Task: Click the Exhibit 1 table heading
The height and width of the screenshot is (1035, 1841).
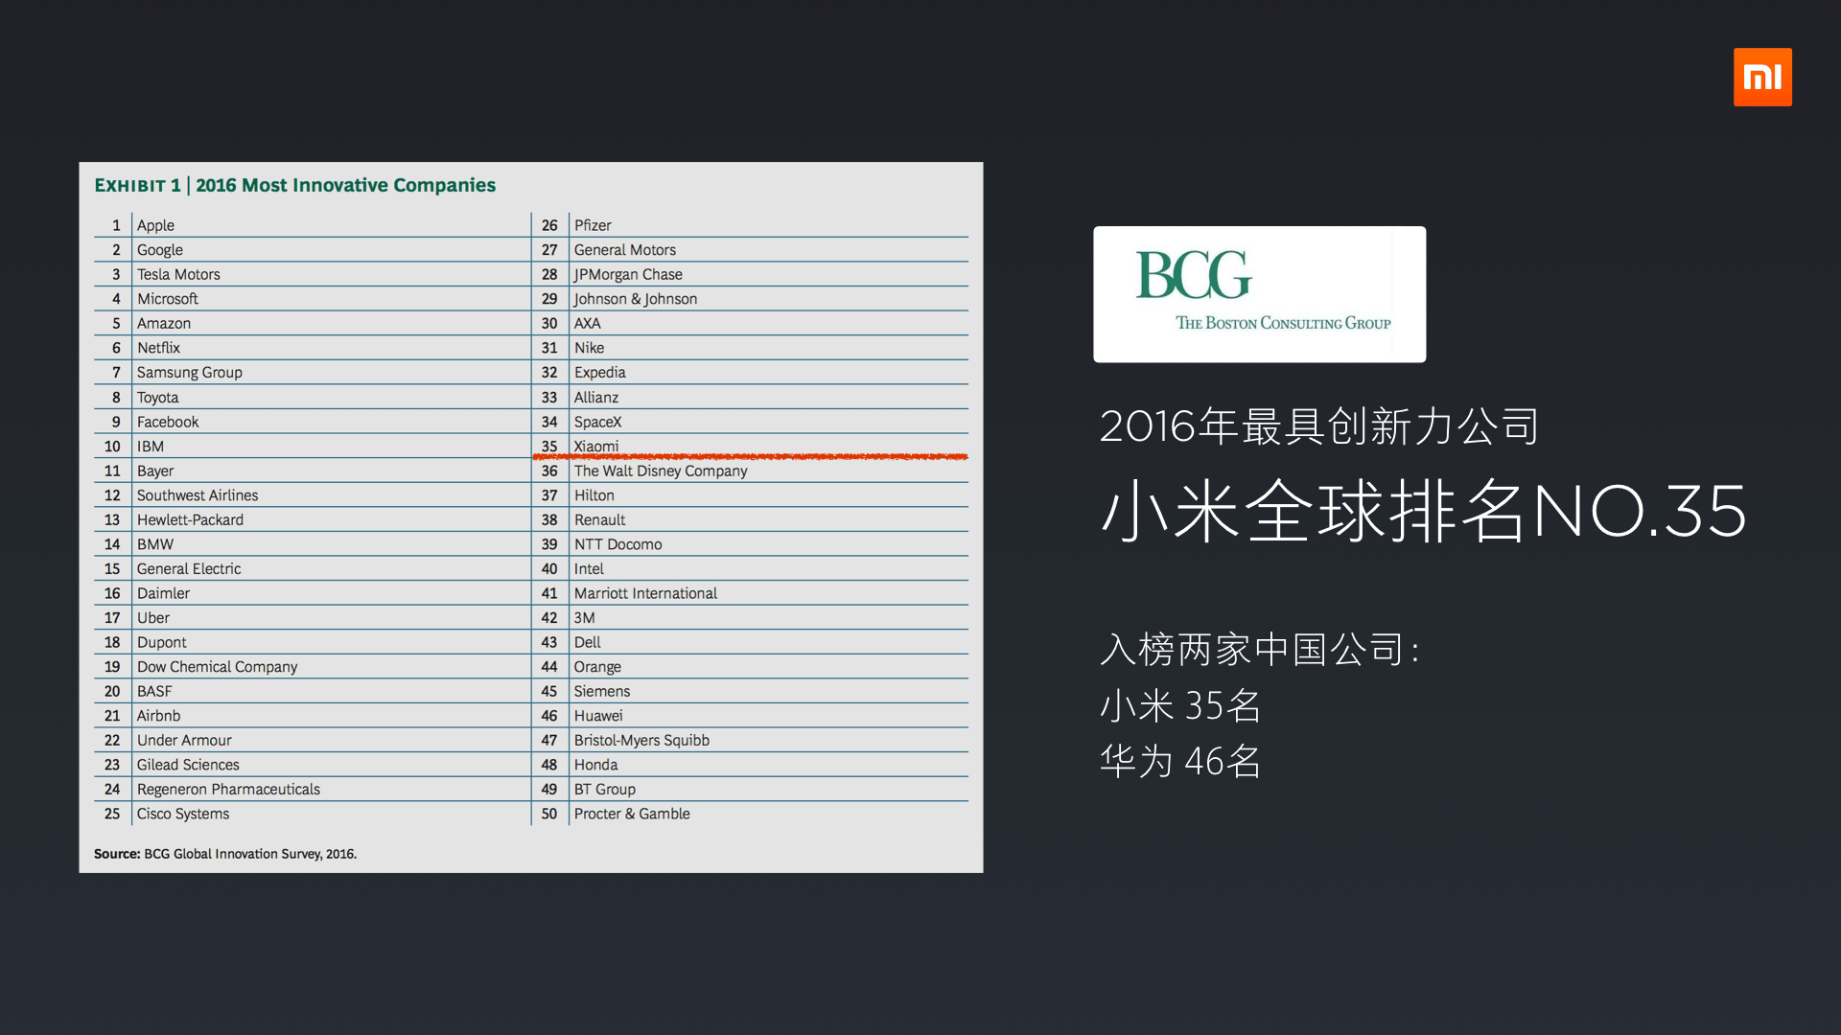Action: [x=295, y=185]
